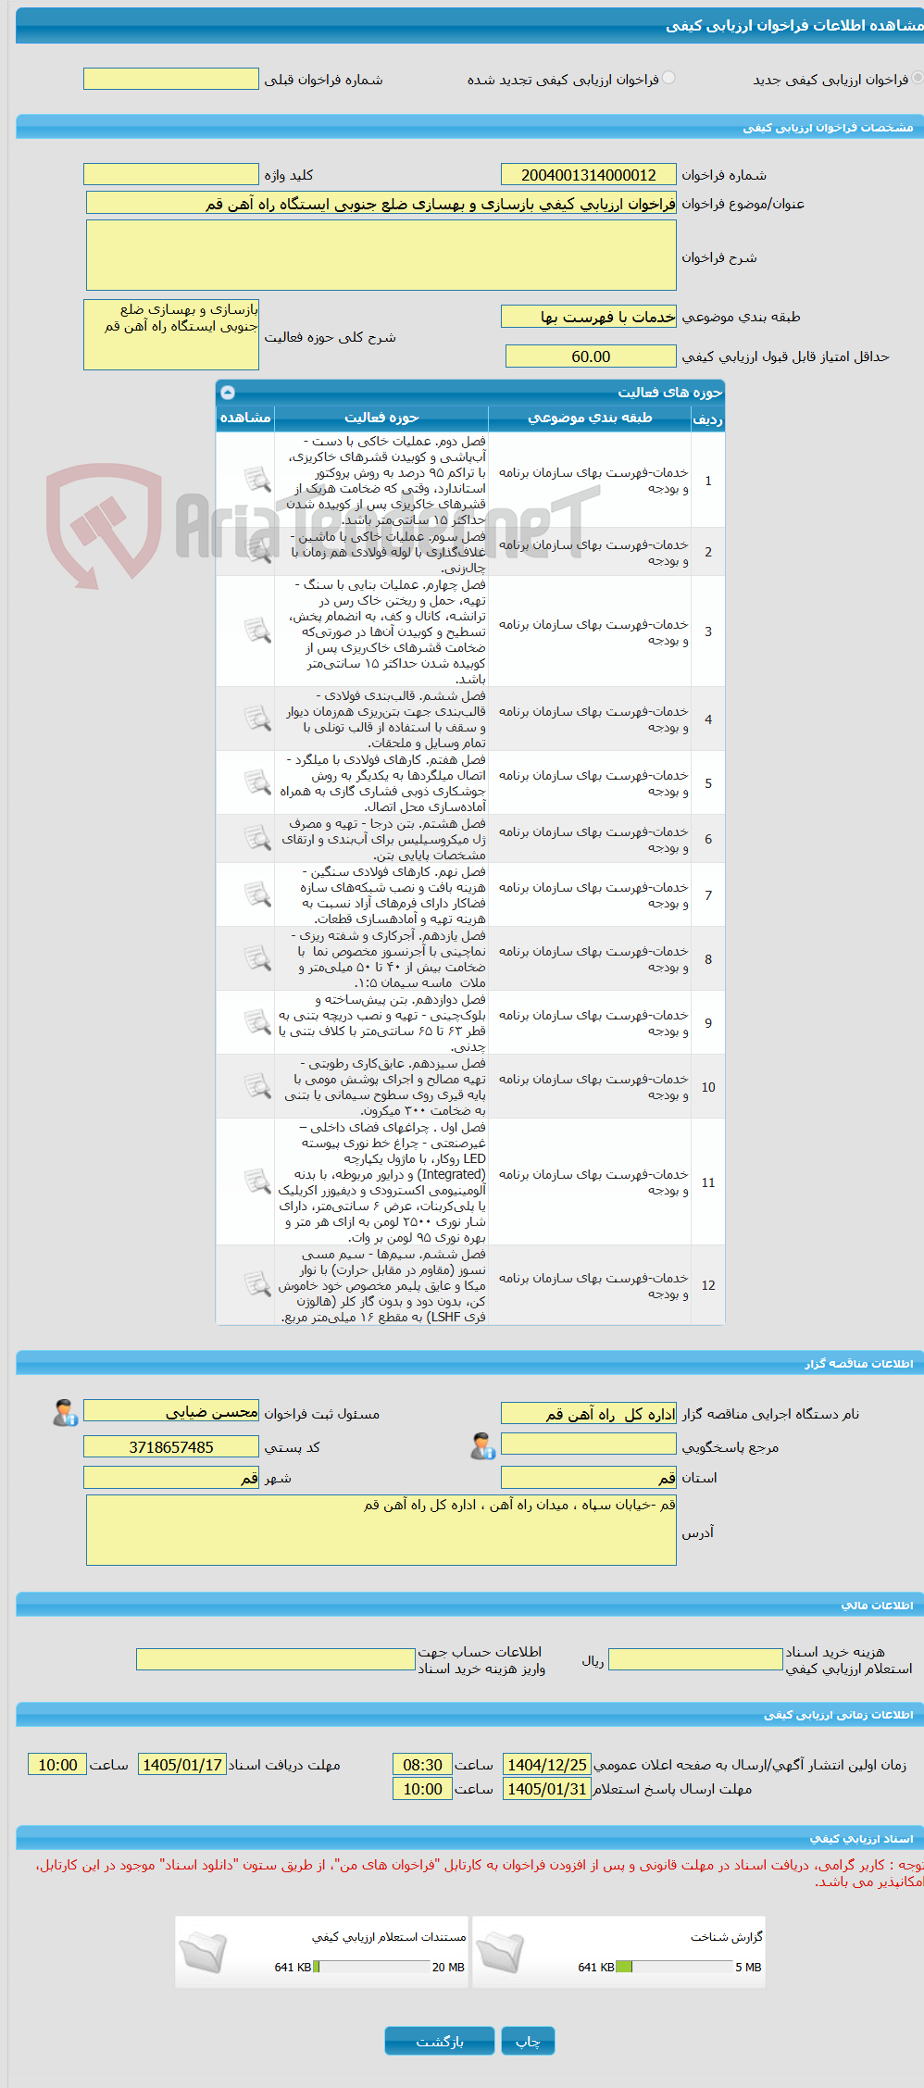Click the طبقه بندی موضوعی field
The width and height of the screenshot is (924, 2088).
(589, 317)
